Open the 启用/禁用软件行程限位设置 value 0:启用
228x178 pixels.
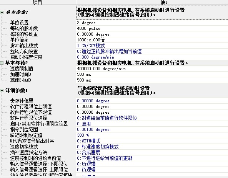coord(152,124)
